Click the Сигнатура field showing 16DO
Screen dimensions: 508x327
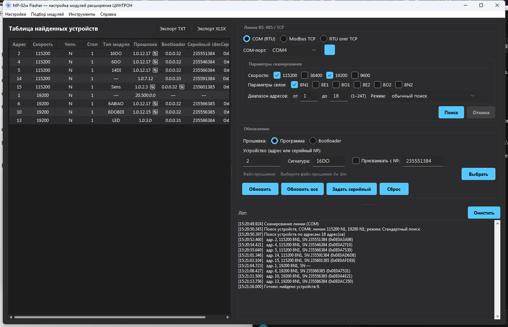point(329,161)
